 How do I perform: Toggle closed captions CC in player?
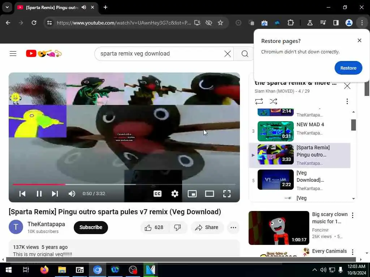[158, 194]
